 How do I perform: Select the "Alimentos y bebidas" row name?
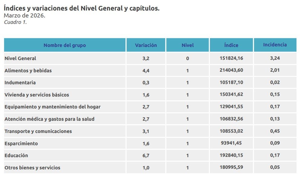[x=28, y=71]
